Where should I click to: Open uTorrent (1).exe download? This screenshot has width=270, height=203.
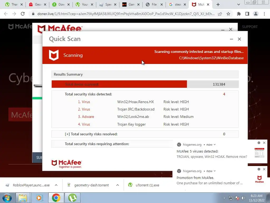coord(144,185)
